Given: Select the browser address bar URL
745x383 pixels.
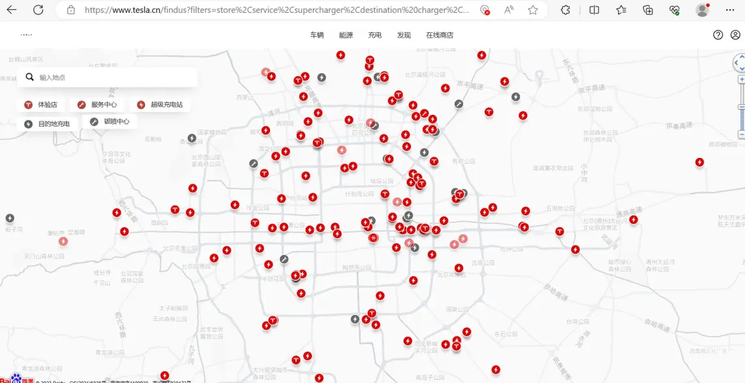Looking at the screenshot, I should click(277, 10).
